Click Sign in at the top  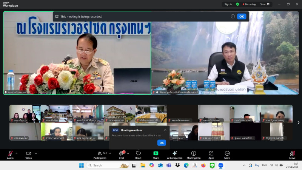[228, 4]
